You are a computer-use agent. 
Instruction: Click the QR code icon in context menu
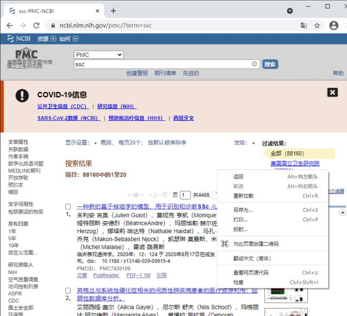click(224, 244)
